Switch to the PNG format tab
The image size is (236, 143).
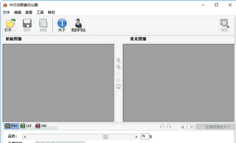click(x=41, y=126)
